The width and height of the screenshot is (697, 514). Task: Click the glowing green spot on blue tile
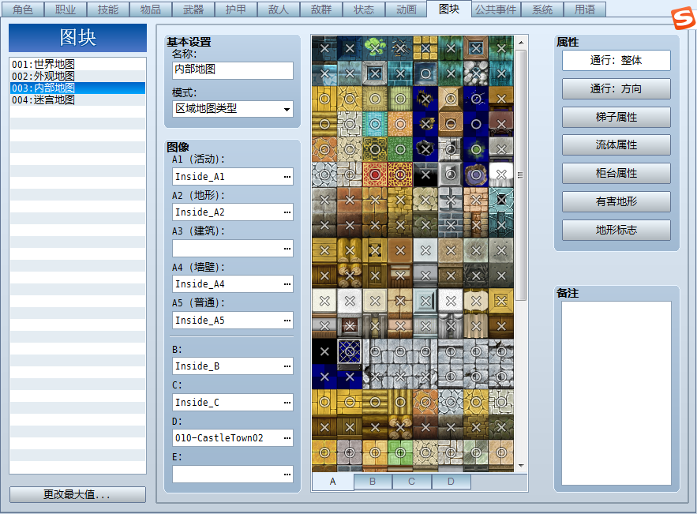(x=476, y=149)
